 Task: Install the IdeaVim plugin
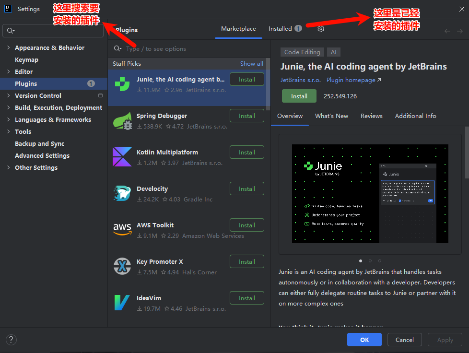click(247, 298)
